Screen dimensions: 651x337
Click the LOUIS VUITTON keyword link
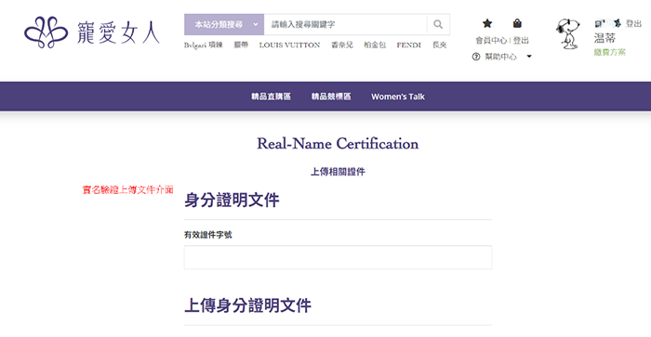pos(290,45)
